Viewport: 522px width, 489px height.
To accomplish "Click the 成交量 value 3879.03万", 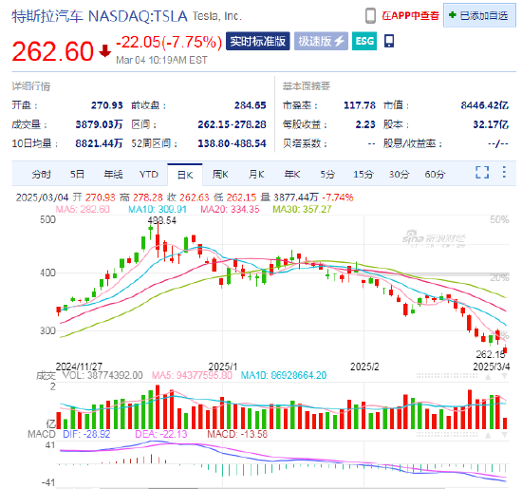I will point(99,124).
